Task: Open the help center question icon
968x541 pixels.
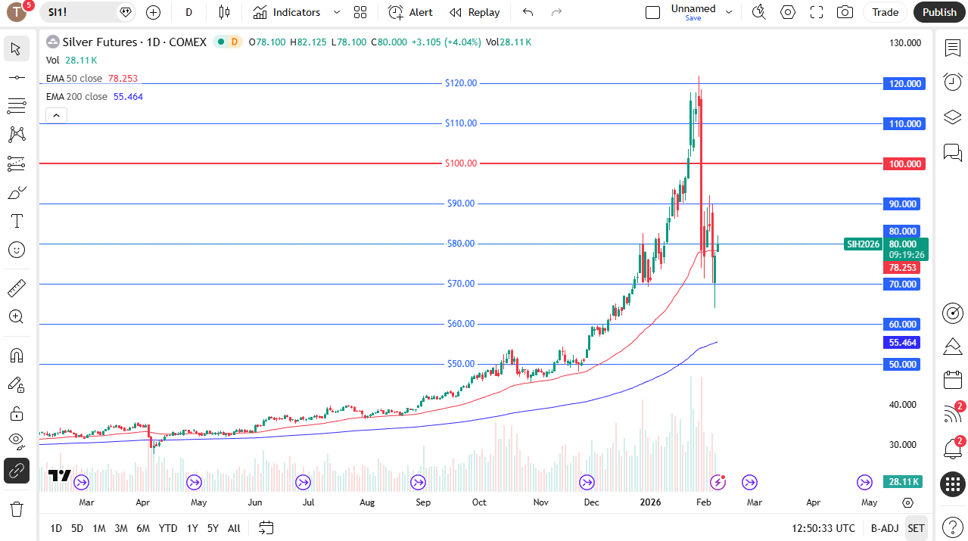Action: (x=952, y=527)
